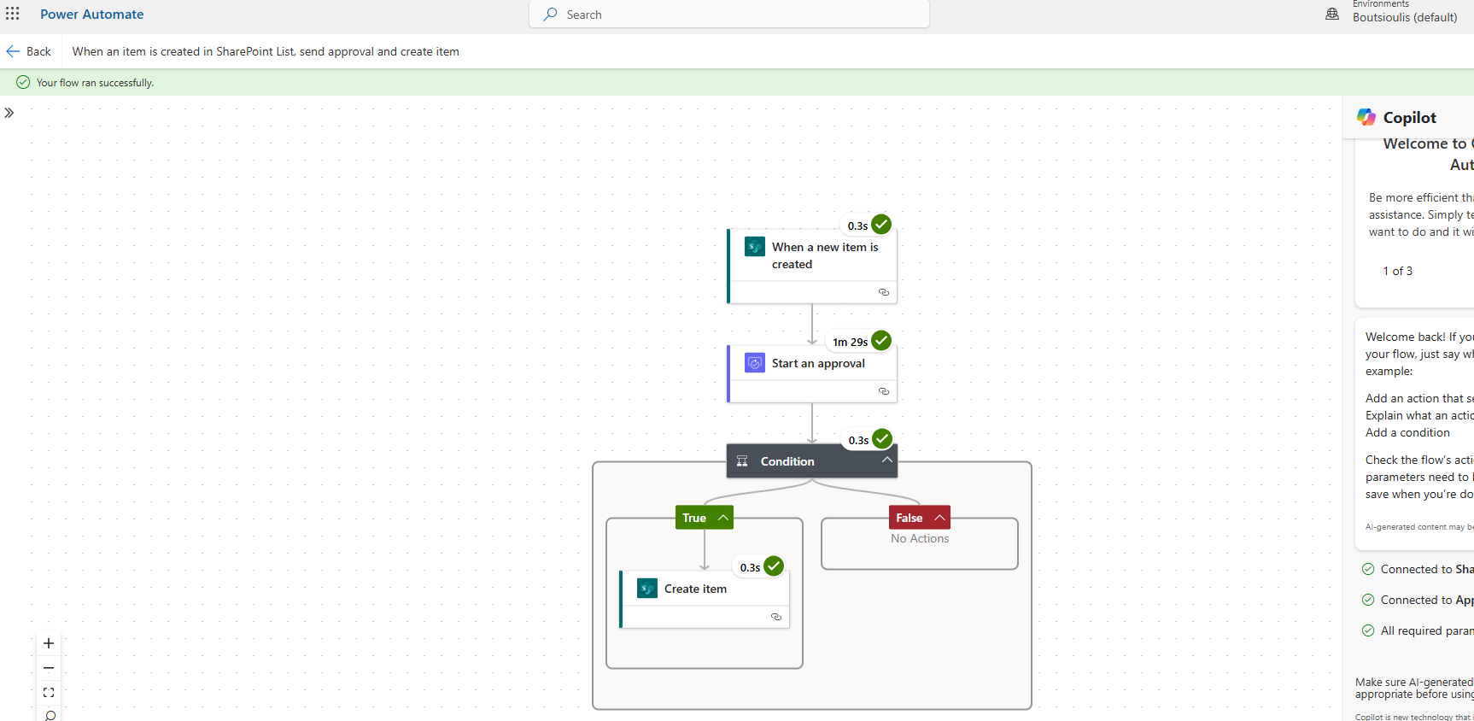
Task: Click SharePoint icon on trigger card
Action: (755, 247)
